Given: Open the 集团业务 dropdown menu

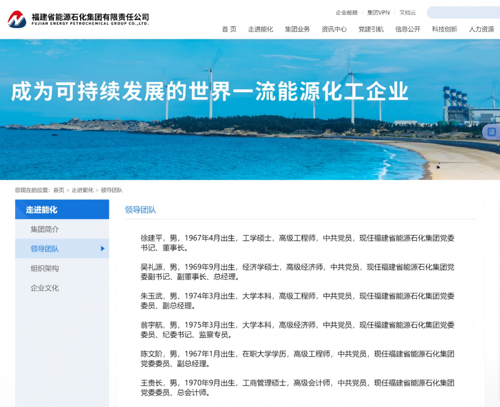Looking at the screenshot, I should click(x=297, y=29).
